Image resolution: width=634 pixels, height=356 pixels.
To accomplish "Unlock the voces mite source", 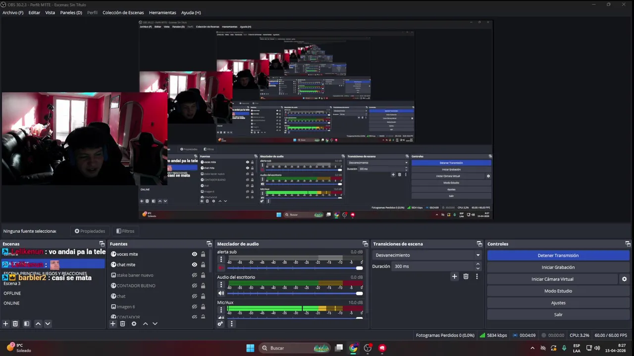I will (203, 254).
